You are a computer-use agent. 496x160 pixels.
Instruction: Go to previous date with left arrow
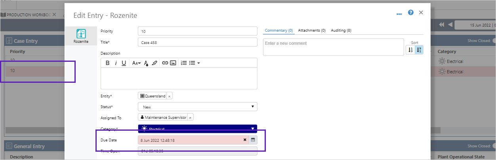tap(450, 25)
